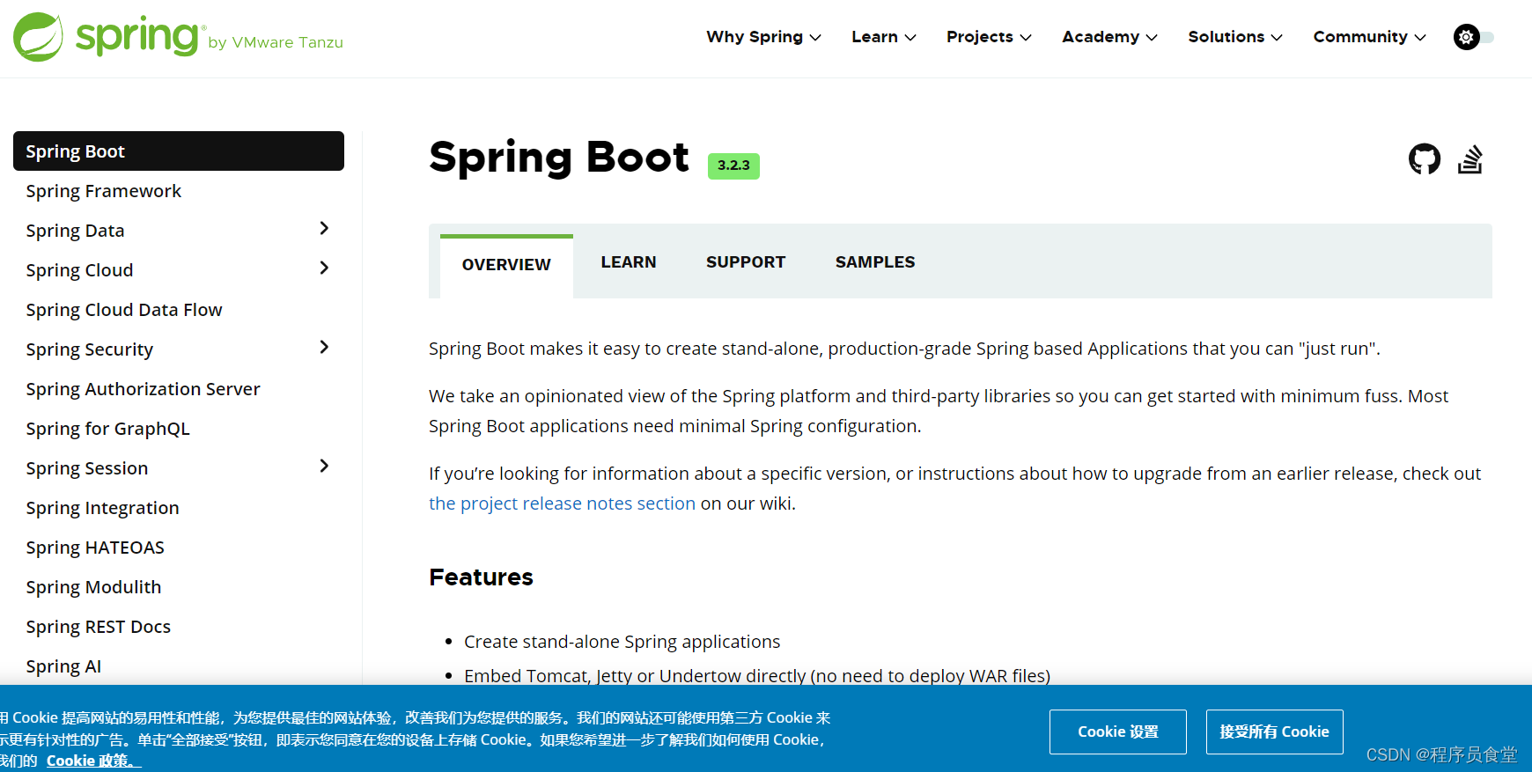Follow the project release notes section link
The image size is (1532, 772).
(x=562, y=504)
